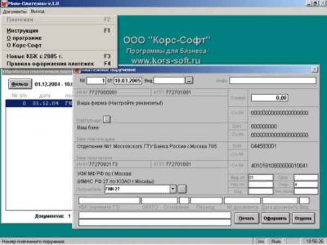Click recipient account 40101810800000010041
327x245 pixels.
coord(279,166)
